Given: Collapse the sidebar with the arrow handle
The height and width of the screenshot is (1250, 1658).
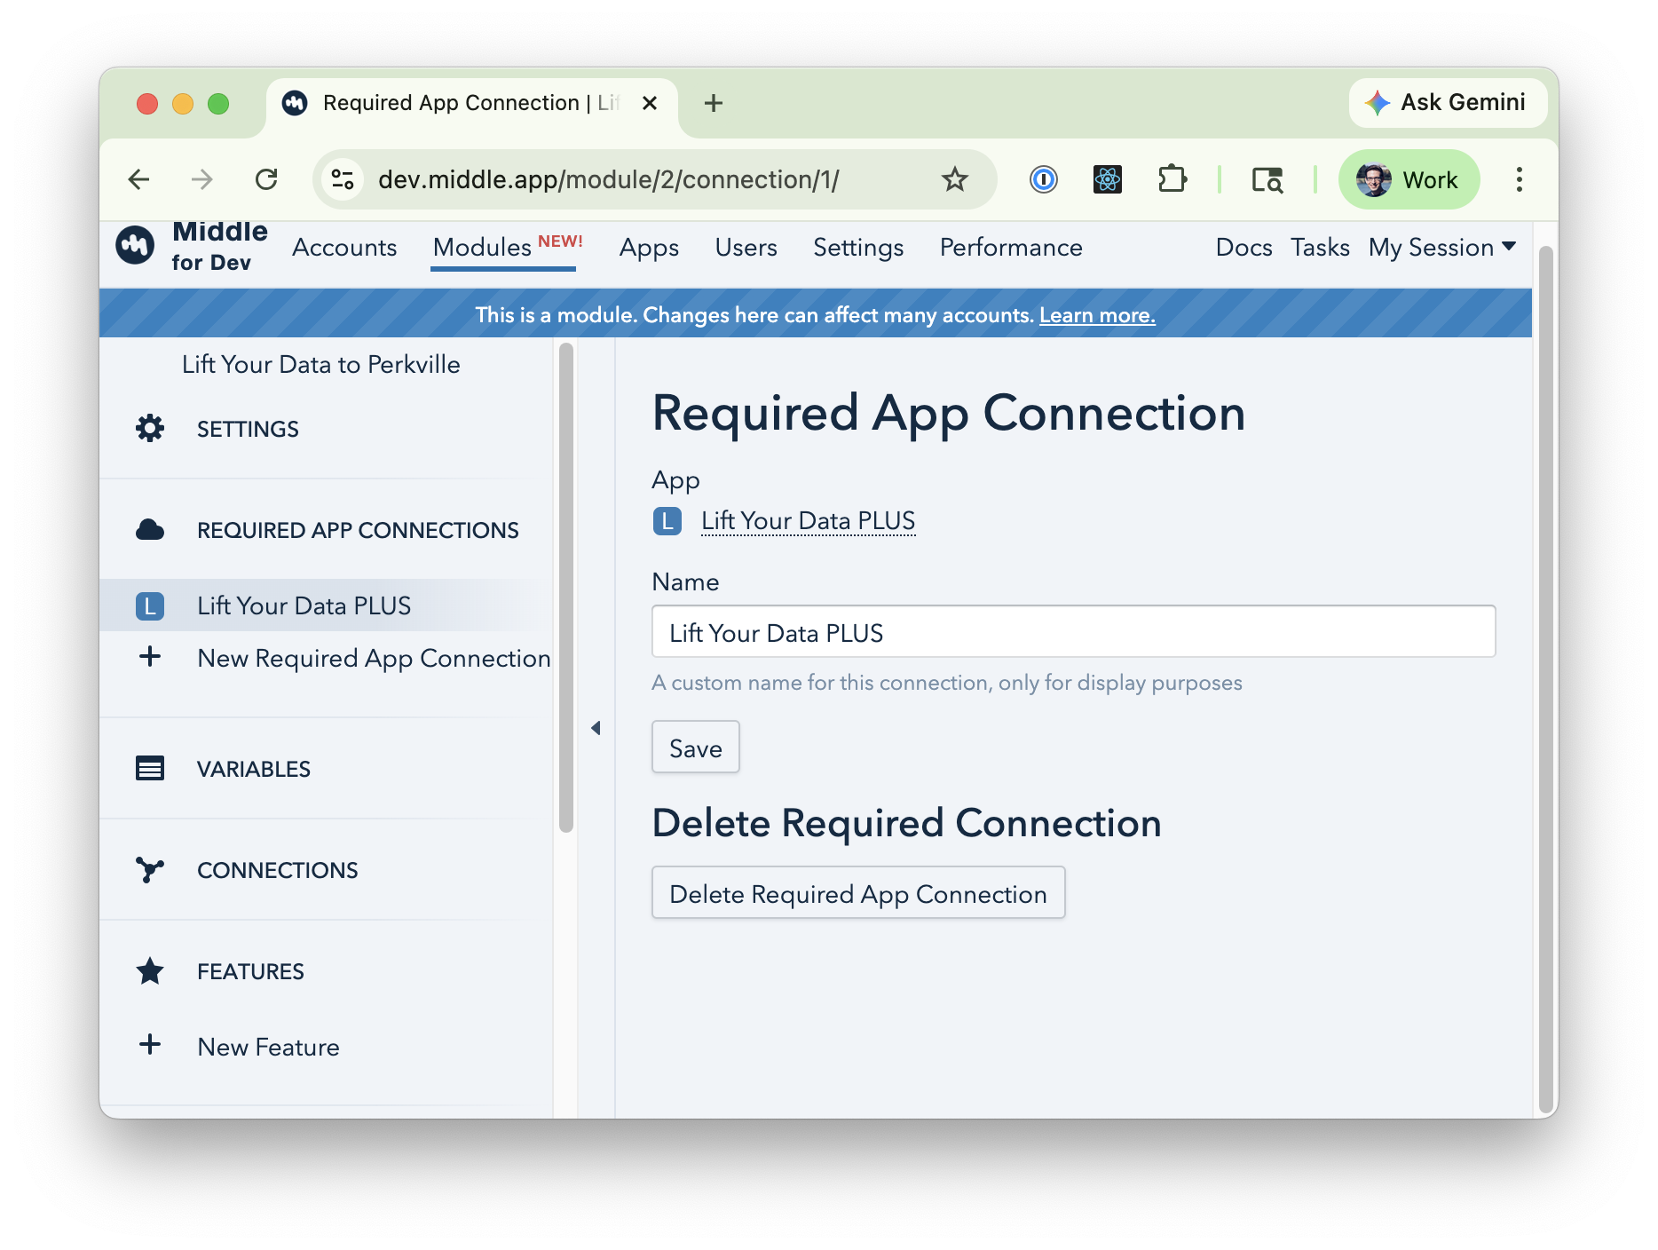Looking at the screenshot, I should 596,728.
